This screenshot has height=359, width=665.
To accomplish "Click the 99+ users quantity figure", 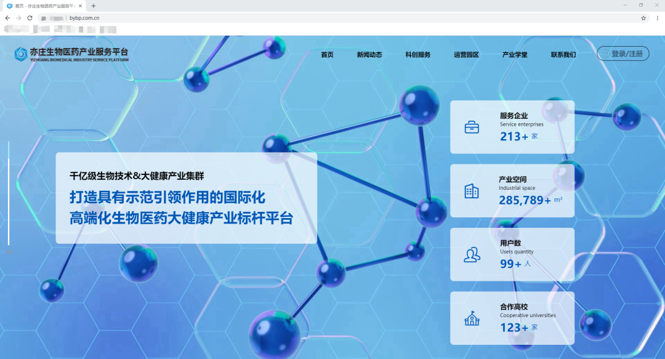I will pyautogui.click(x=510, y=264).
